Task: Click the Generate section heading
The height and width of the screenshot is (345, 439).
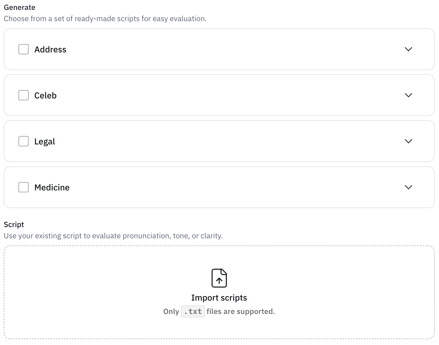Action: (x=20, y=7)
